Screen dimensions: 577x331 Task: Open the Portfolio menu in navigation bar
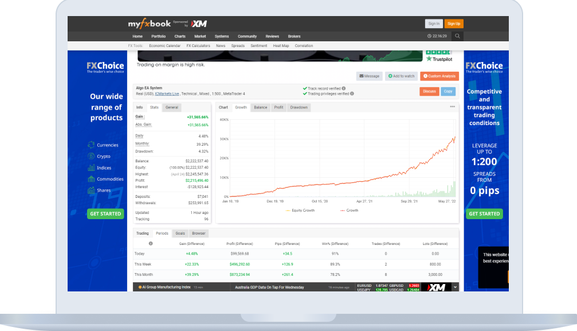[x=158, y=36]
